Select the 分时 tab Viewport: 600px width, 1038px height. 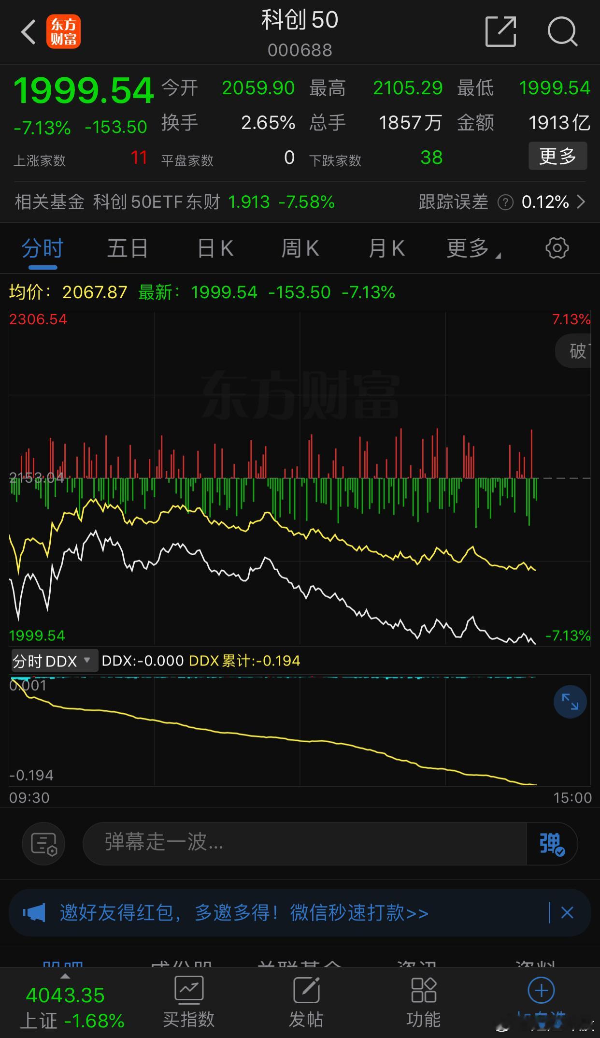(x=43, y=248)
